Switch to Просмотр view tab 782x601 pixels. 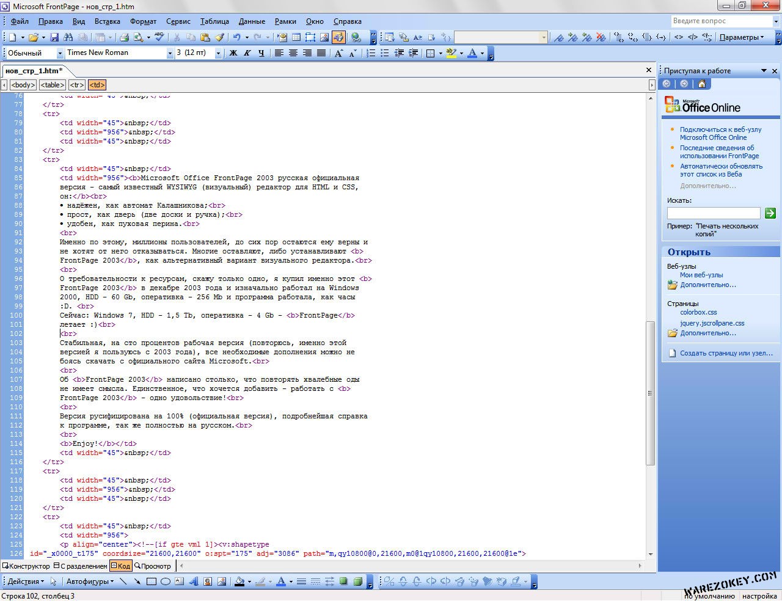coord(153,566)
